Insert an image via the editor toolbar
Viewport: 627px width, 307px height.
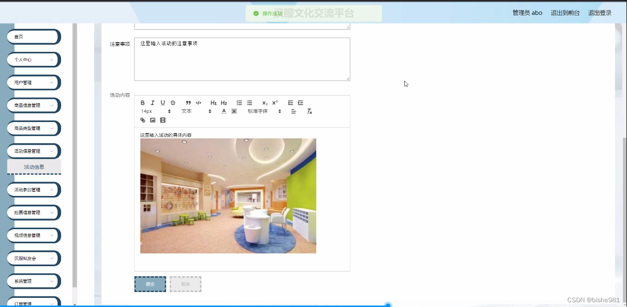coord(153,120)
